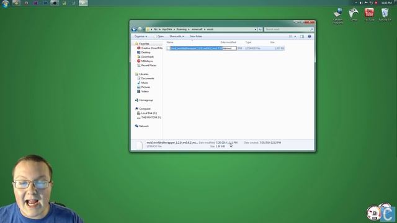Open the address bar history dropdown

point(255,29)
